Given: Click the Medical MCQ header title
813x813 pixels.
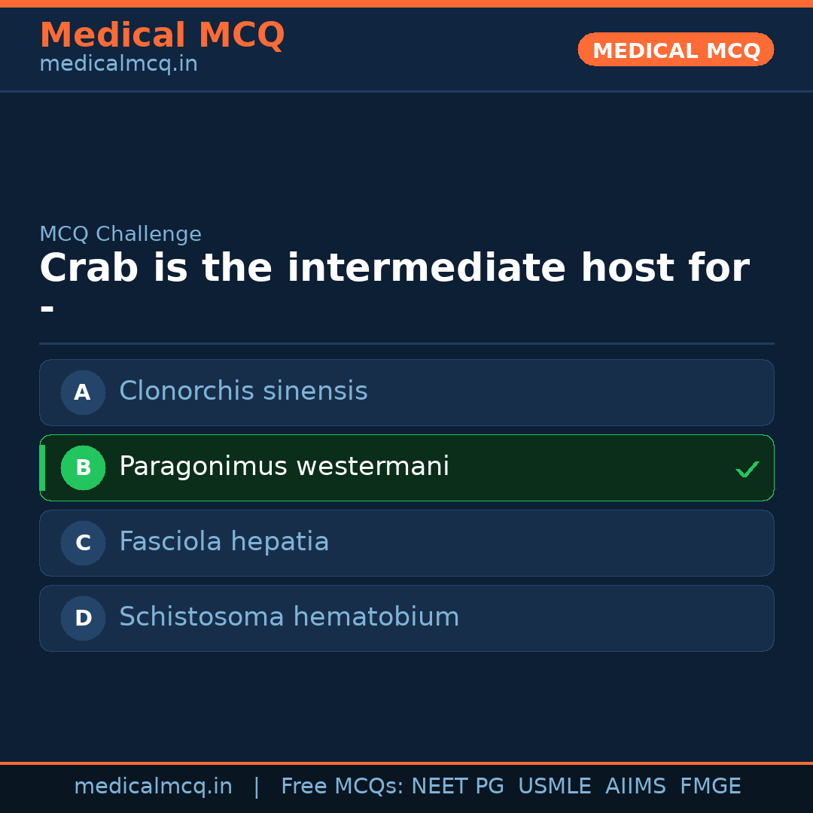Looking at the screenshot, I should click(x=162, y=35).
